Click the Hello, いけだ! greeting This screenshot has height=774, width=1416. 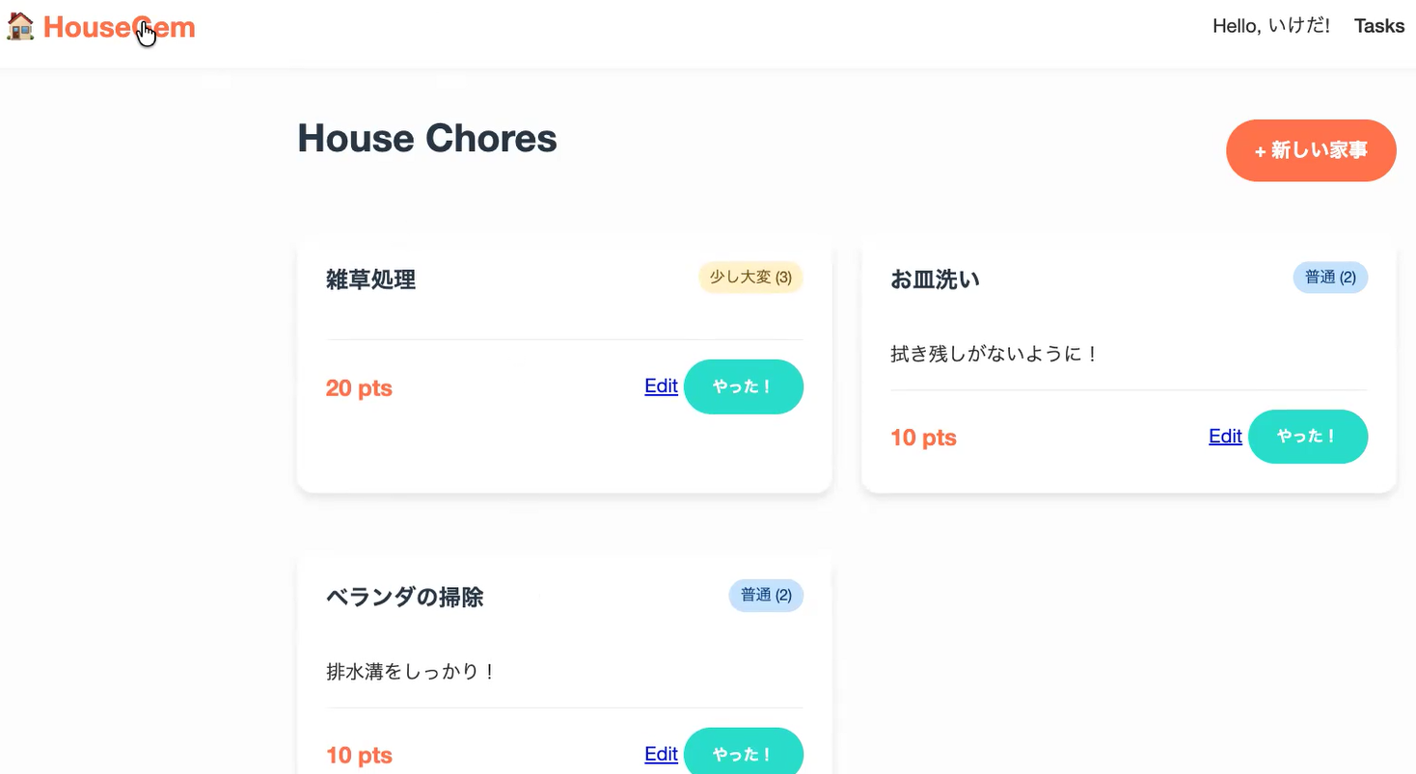(x=1270, y=26)
